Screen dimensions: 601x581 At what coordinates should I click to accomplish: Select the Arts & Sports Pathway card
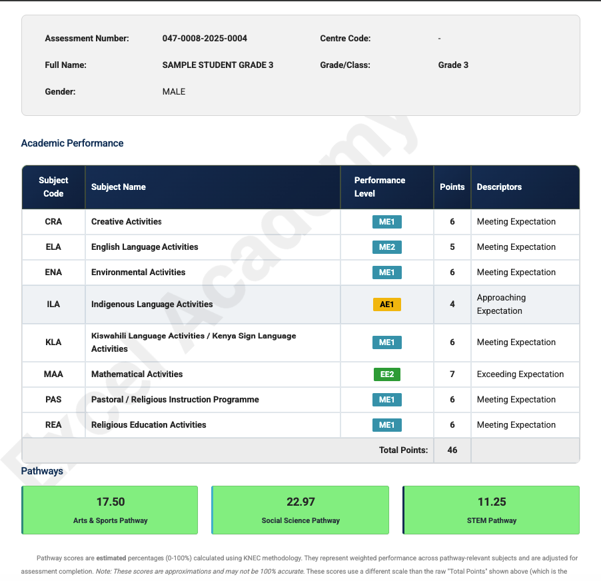coord(109,510)
